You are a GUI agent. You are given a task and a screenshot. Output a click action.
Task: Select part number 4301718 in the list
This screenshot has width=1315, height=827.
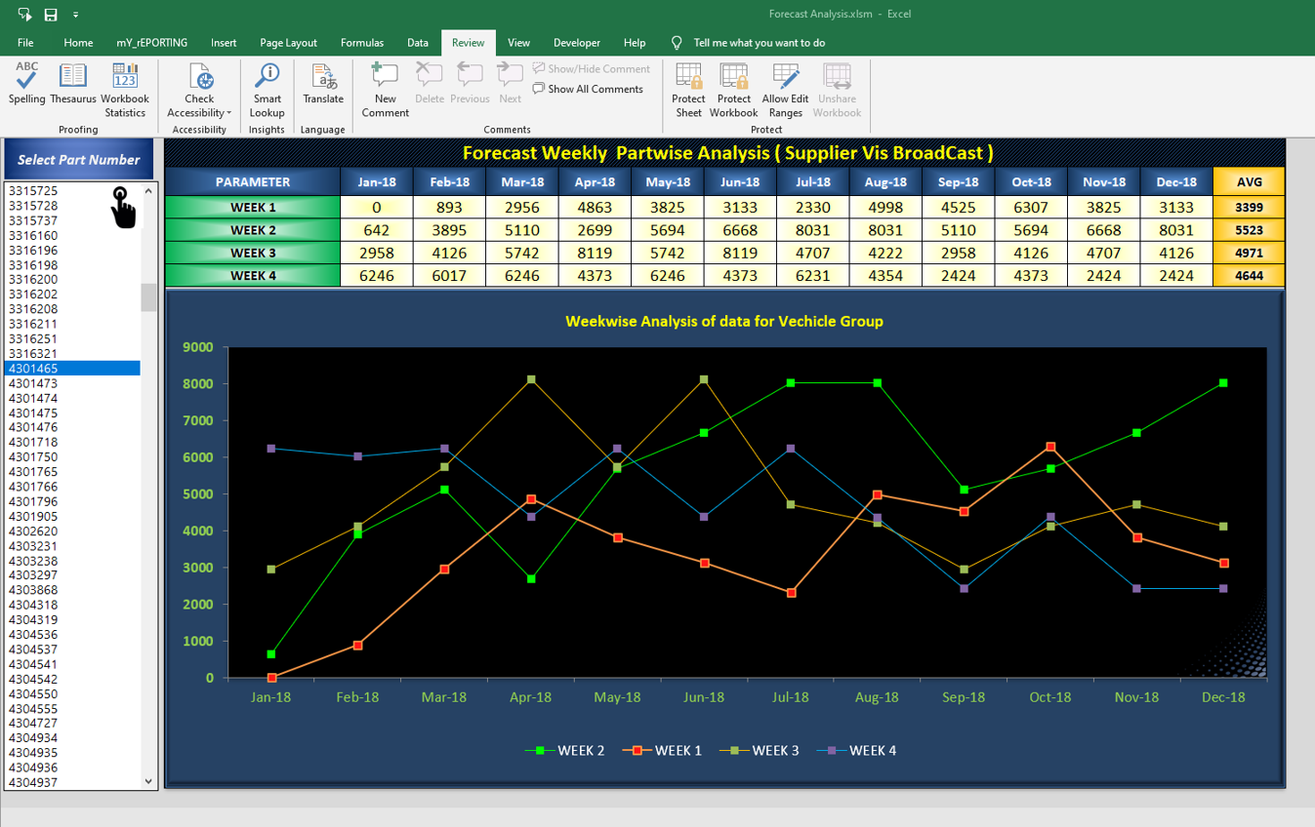coord(33,443)
